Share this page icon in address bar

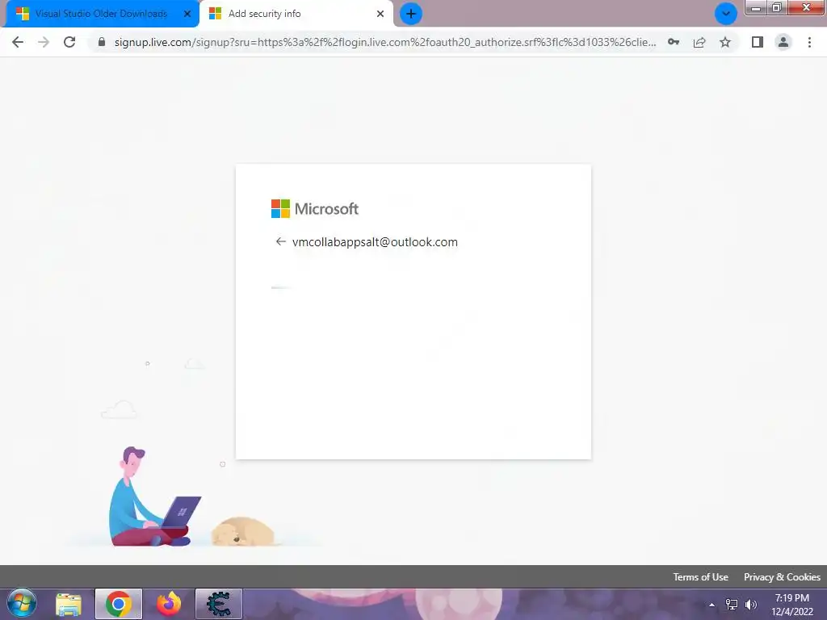tap(699, 42)
